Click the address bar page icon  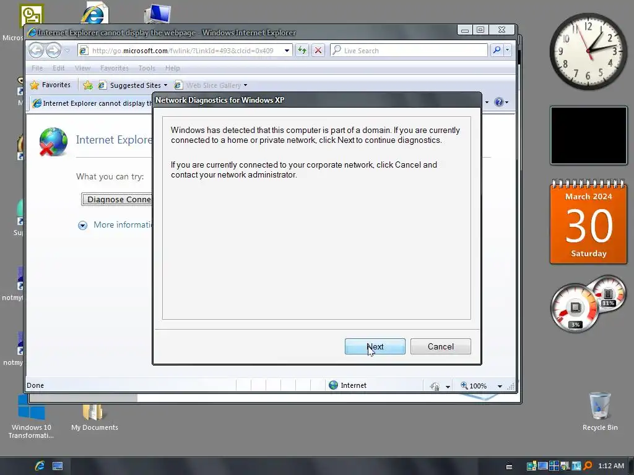pos(84,51)
